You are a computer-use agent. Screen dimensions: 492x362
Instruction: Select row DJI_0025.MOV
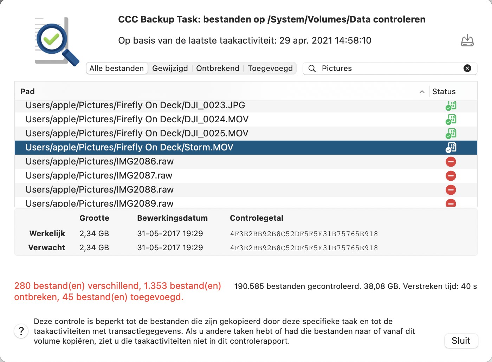(x=246, y=134)
